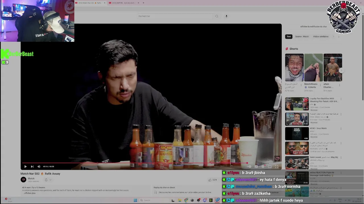
Task: Mute the video player volume
Action: click(39, 167)
